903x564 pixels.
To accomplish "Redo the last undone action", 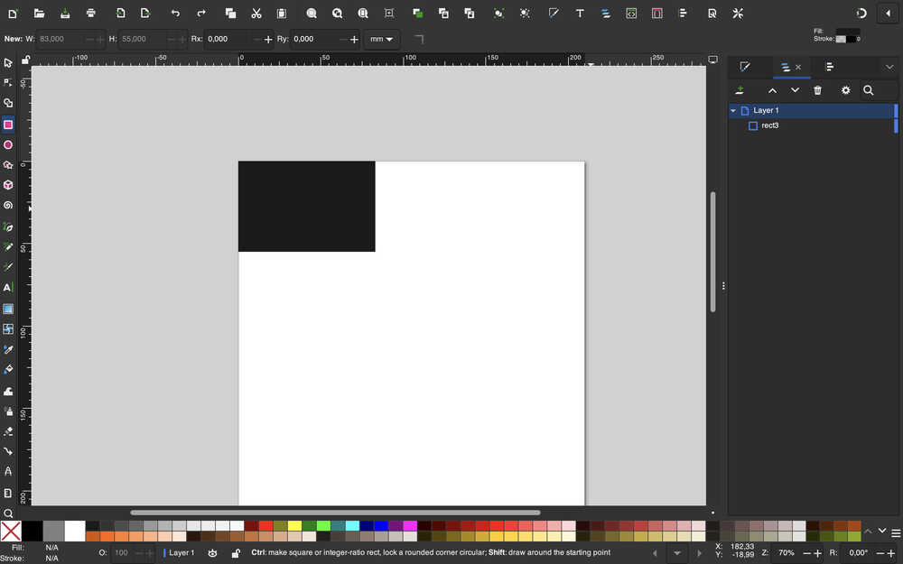I will tap(201, 14).
